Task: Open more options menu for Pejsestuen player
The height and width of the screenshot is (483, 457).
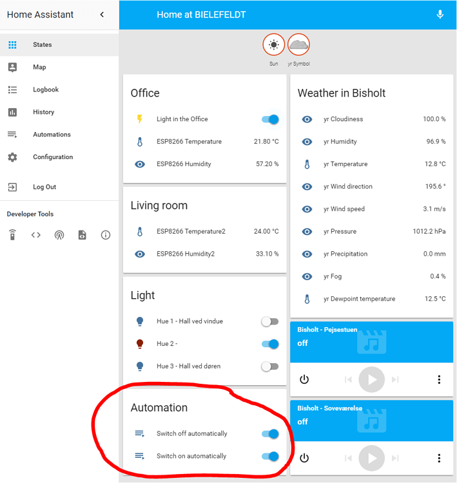Action: tap(439, 379)
